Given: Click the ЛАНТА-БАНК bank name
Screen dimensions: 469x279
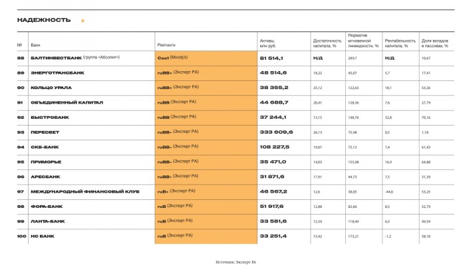Looking at the screenshot, I should pyautogui.click(x=45, y=221).
